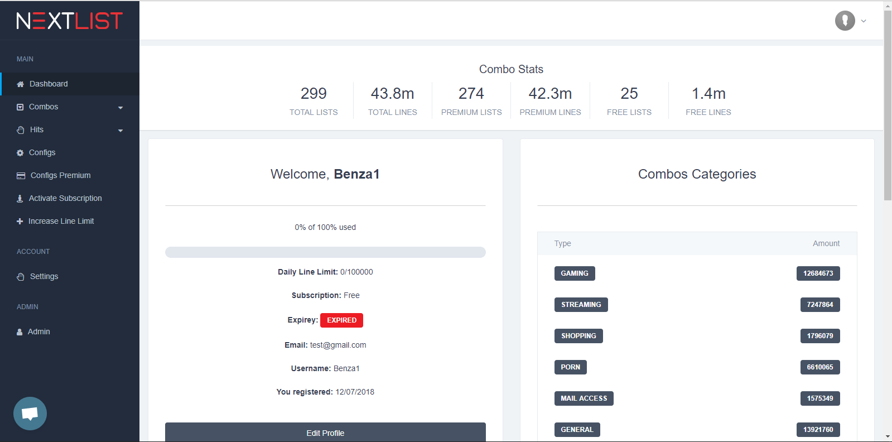
Task: Click the user avatar in top bar
Action: click(845, 21)
